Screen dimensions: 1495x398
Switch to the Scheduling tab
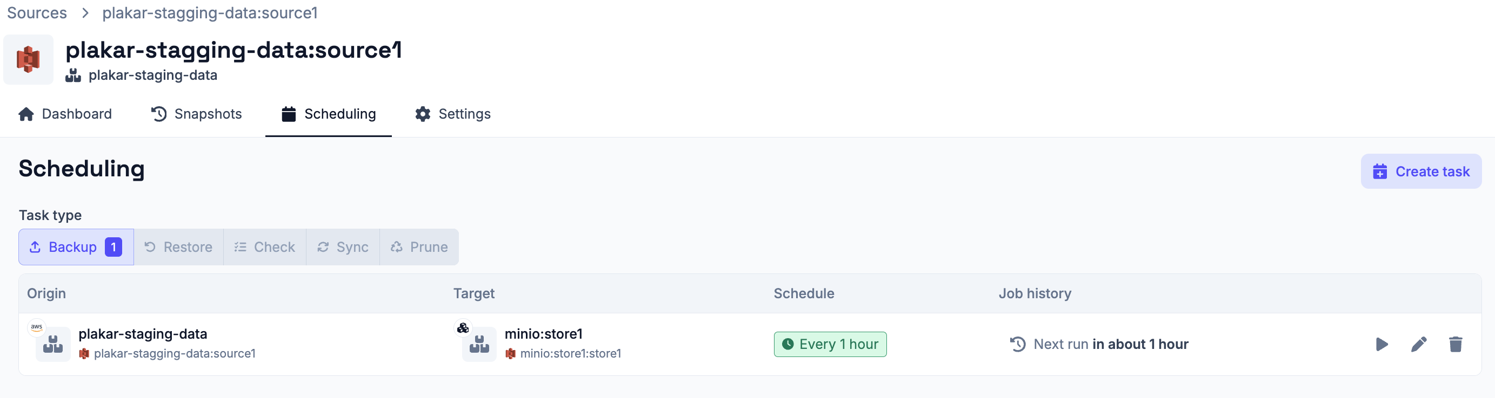329,114
